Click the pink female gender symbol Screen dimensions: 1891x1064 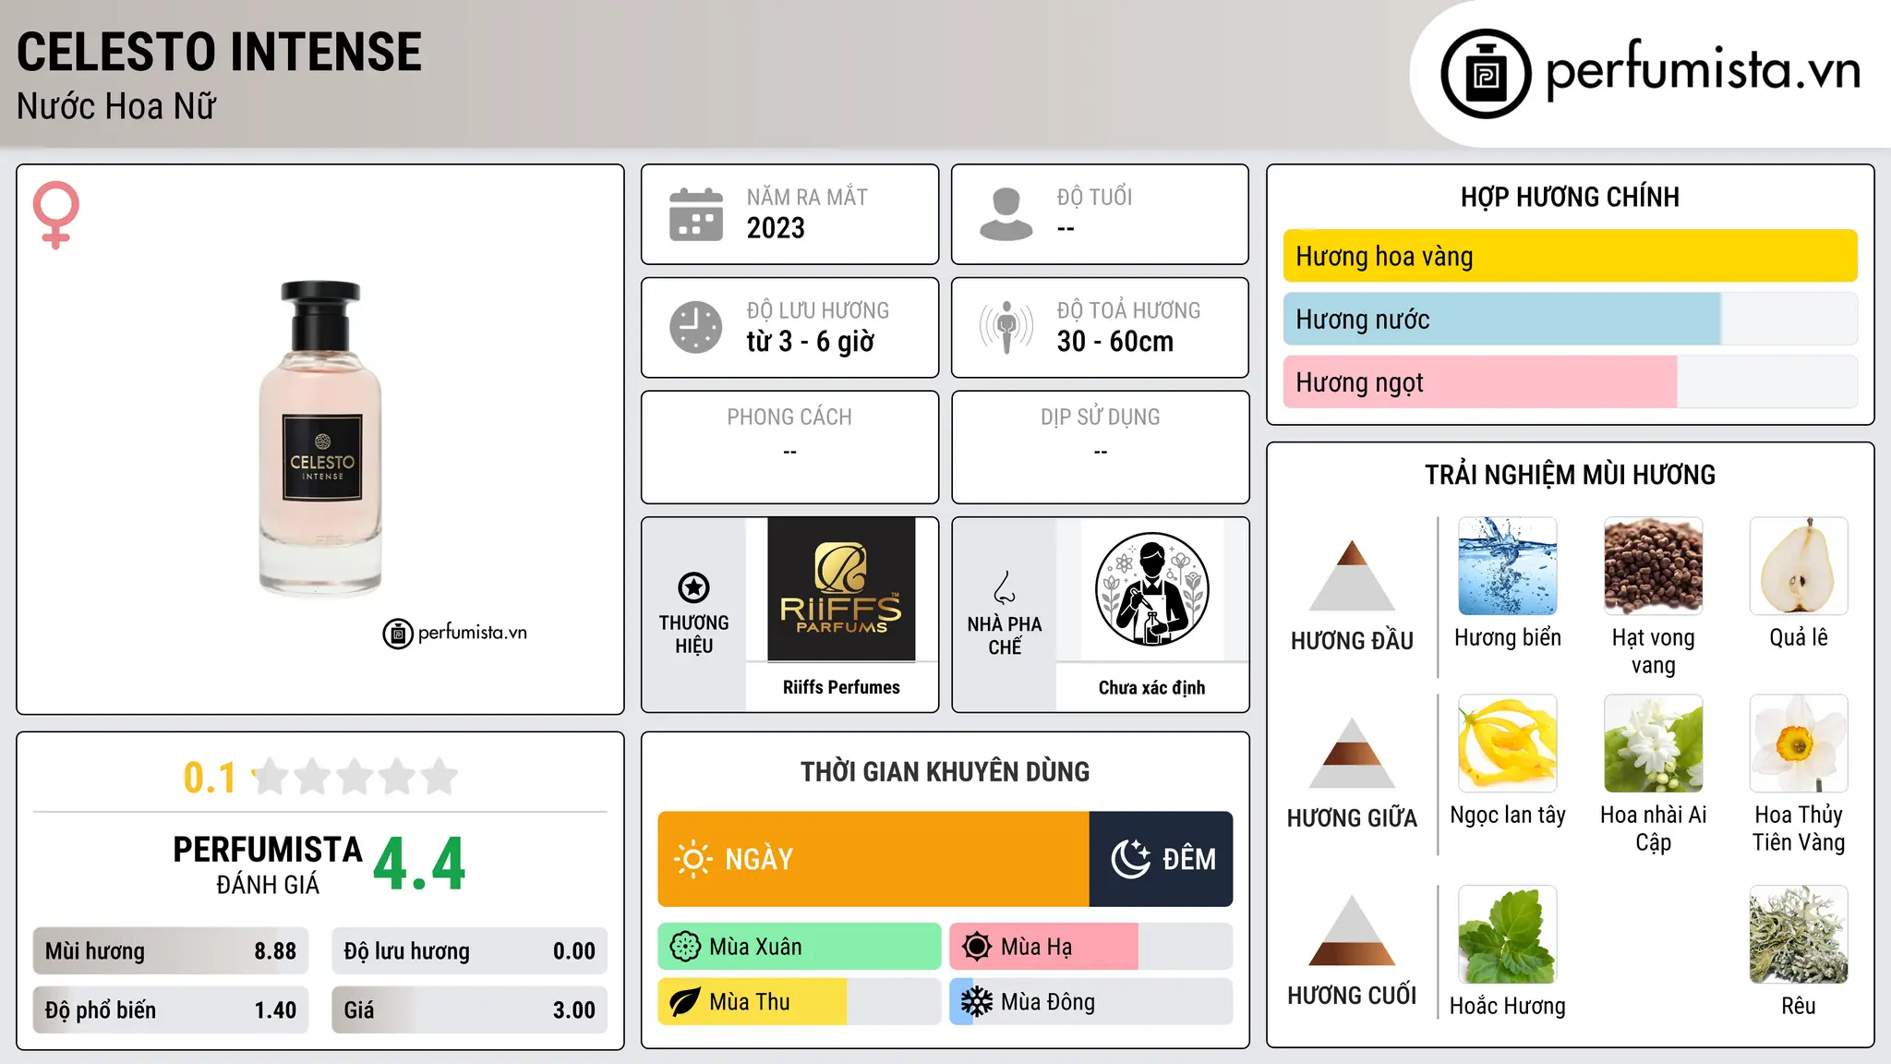click(x=56, y=215)
